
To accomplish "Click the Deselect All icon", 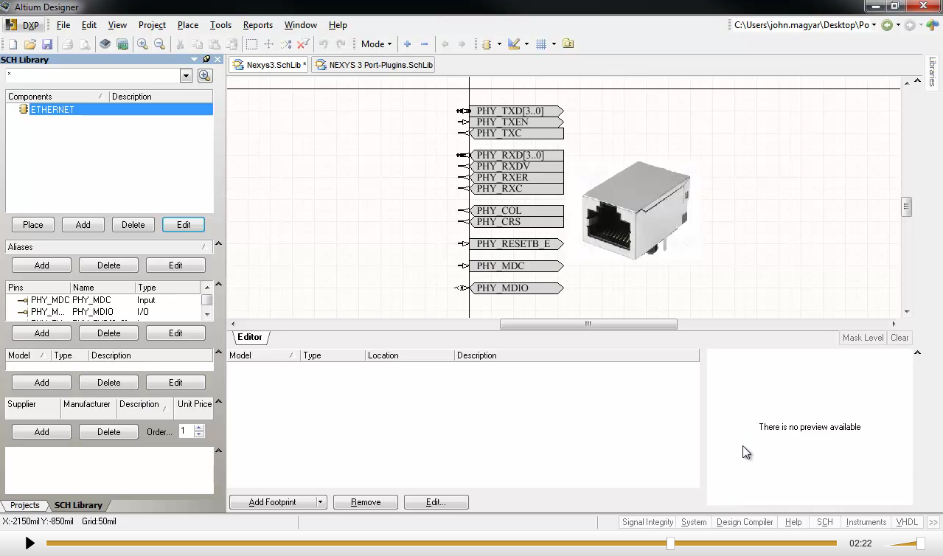I will coord(286,44).
